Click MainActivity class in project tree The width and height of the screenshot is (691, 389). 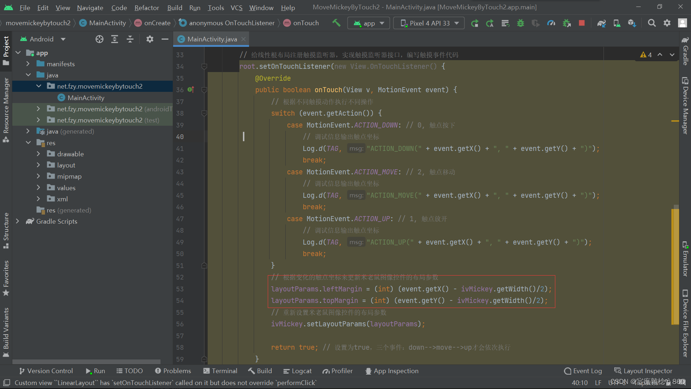86,98
